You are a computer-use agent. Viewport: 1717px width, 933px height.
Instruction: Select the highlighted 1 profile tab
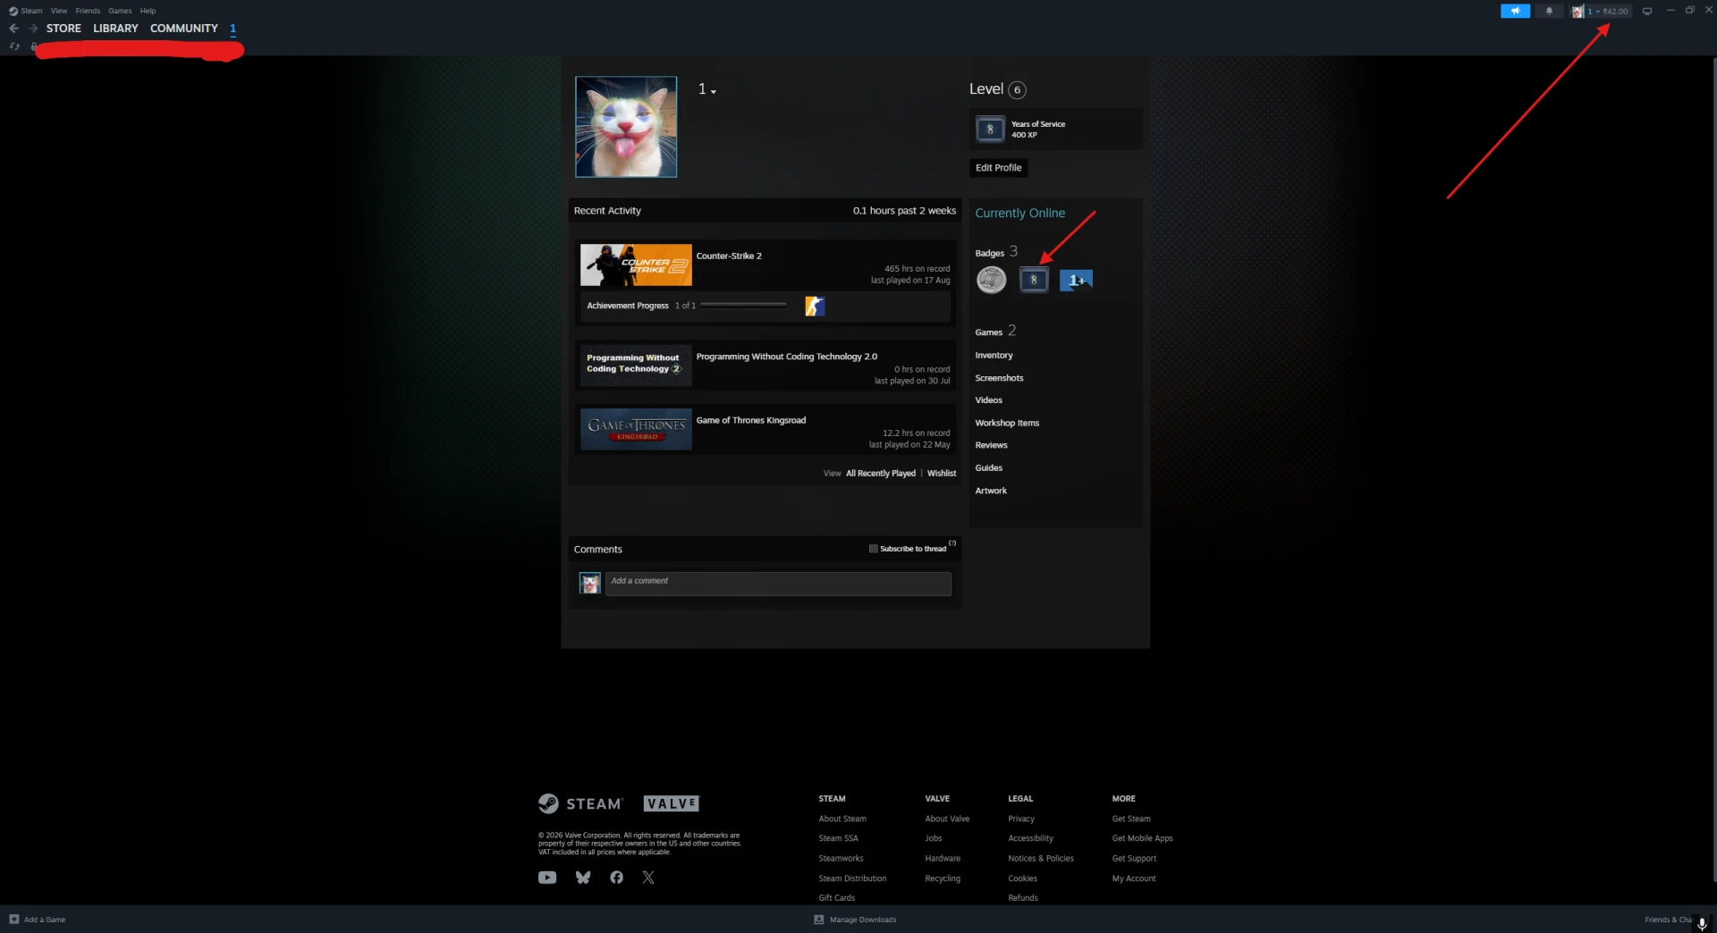(233, 29)
